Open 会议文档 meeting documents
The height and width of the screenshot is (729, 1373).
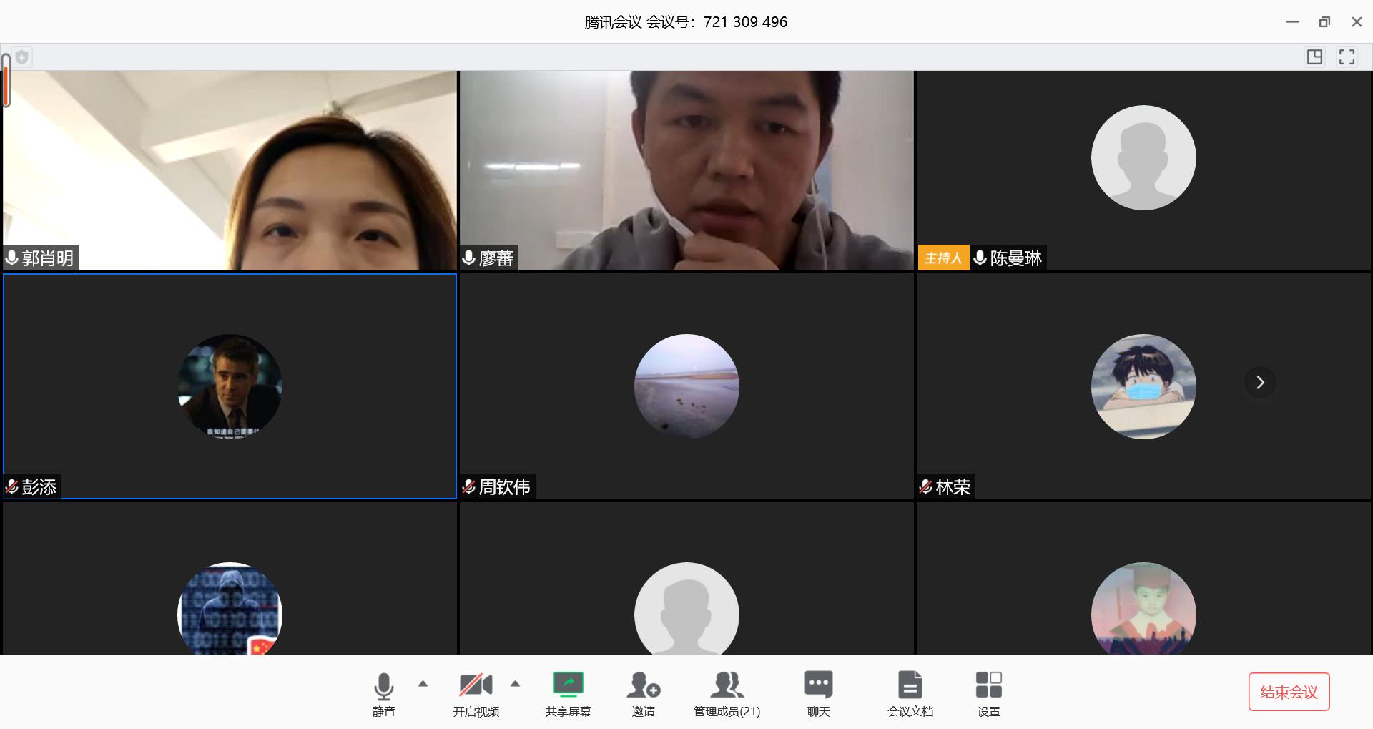tap(910, 693)
